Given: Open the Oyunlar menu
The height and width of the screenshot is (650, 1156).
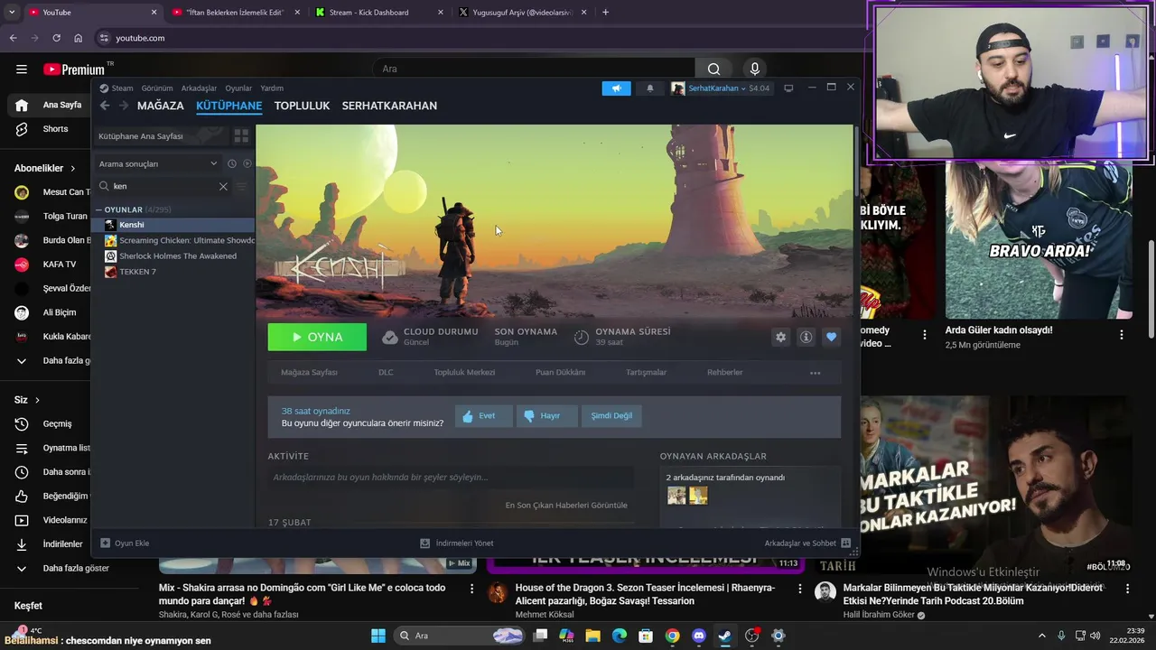Looking at the screenshot, I should pos(238,88).
